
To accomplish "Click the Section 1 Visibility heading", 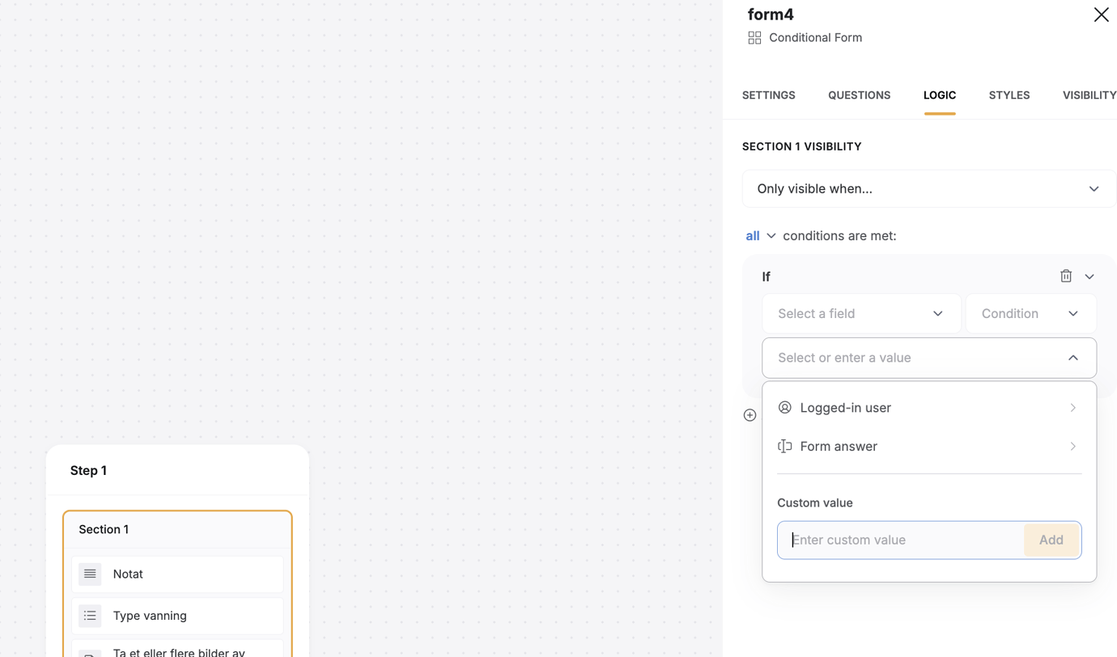I will tap(801, 146).
